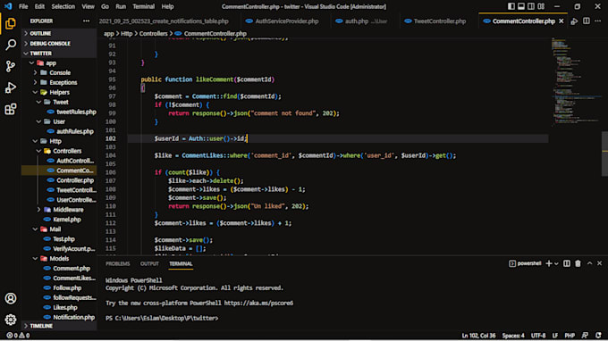The width and height of the screenshot is (608, 341).
Task: Collapse the TWITTER project section
Action: 59,54
